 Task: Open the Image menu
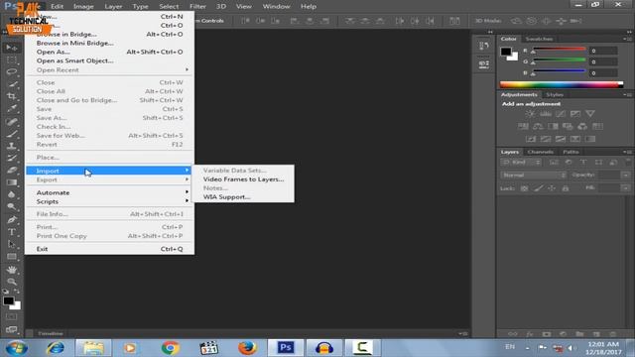(x=83, y=7)
